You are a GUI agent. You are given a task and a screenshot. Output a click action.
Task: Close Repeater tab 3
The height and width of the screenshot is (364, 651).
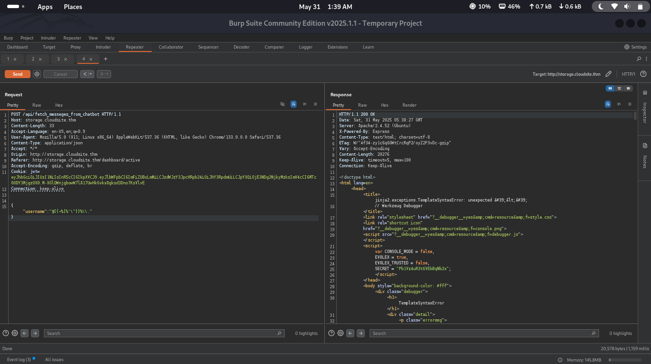click(66, 59)
